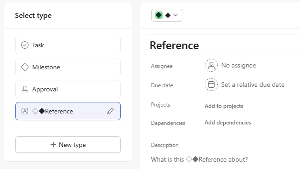Click the Reference type letter-A icon
This screenshot has width=300, height=169.
click(x=25, y=111)
